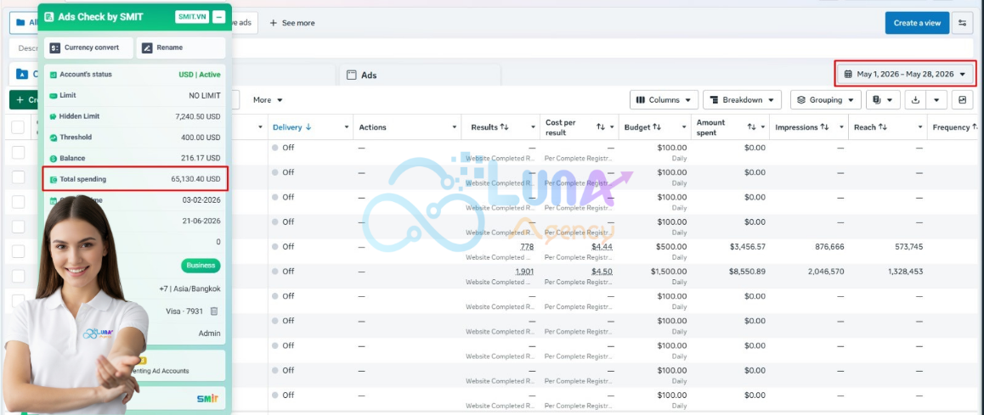Click the 1,901 results value
Screen dimensions: 984x415
(524, 272)
